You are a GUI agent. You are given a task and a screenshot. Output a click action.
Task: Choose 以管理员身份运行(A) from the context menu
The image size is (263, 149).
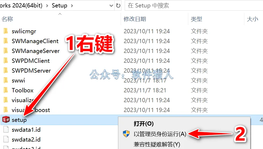coord(160,134)
